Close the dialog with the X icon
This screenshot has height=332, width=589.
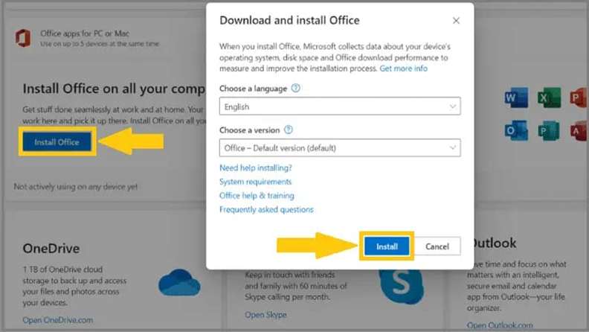(456, 21)
